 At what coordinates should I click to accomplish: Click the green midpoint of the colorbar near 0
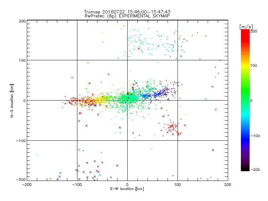click(x=245, y=100)
